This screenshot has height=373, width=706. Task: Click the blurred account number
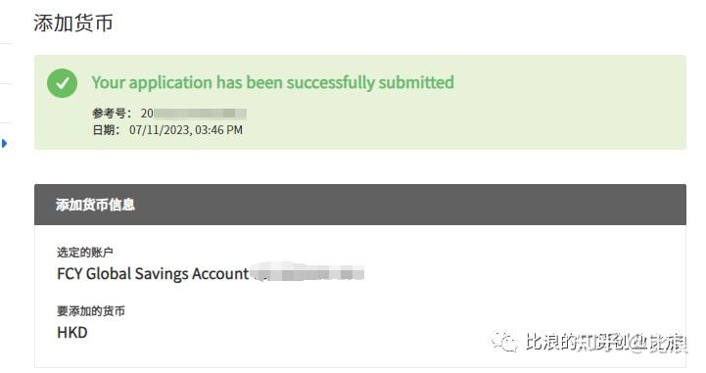[x=307, y=273]
